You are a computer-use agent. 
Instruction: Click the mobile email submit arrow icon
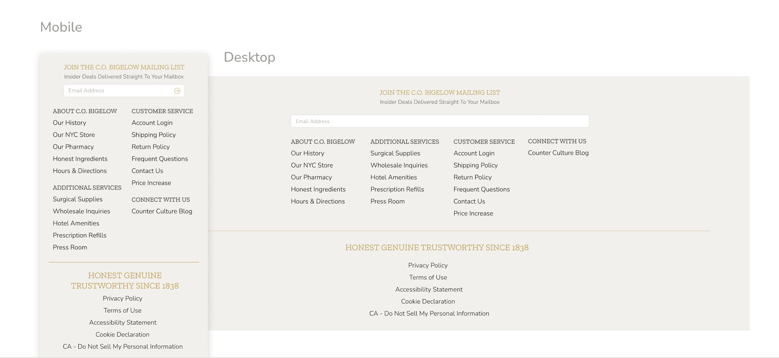(x=177, y=91)
